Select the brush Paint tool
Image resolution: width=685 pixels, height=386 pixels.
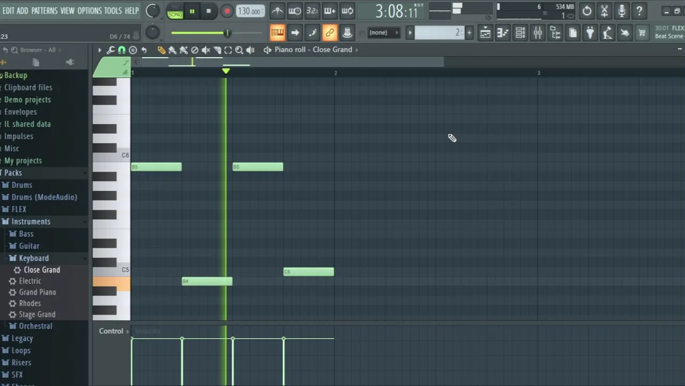173,50
